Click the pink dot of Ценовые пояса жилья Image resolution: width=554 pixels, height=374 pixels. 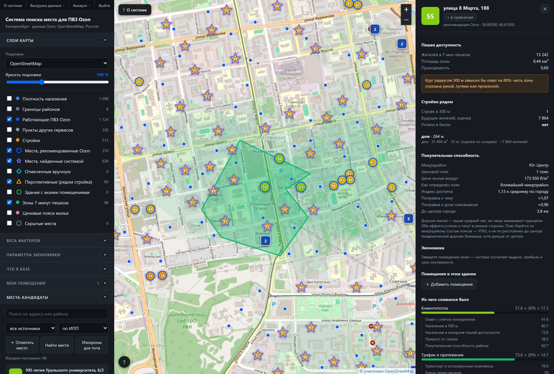18,213
